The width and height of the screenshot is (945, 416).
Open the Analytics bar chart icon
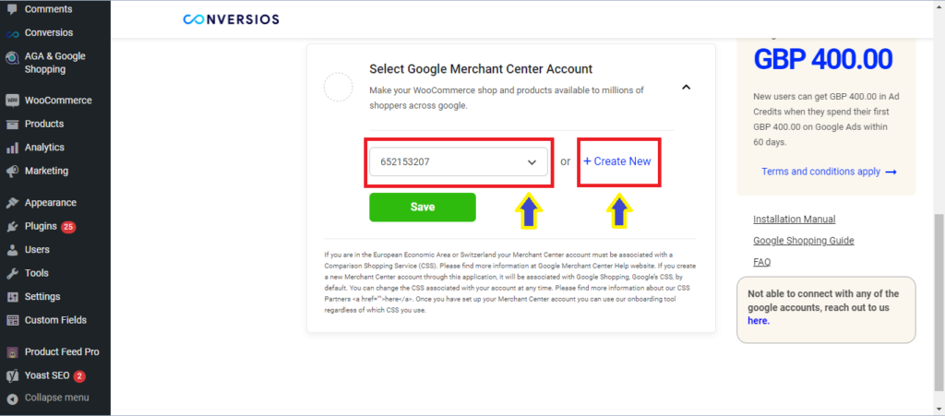[x=12, y=148]
